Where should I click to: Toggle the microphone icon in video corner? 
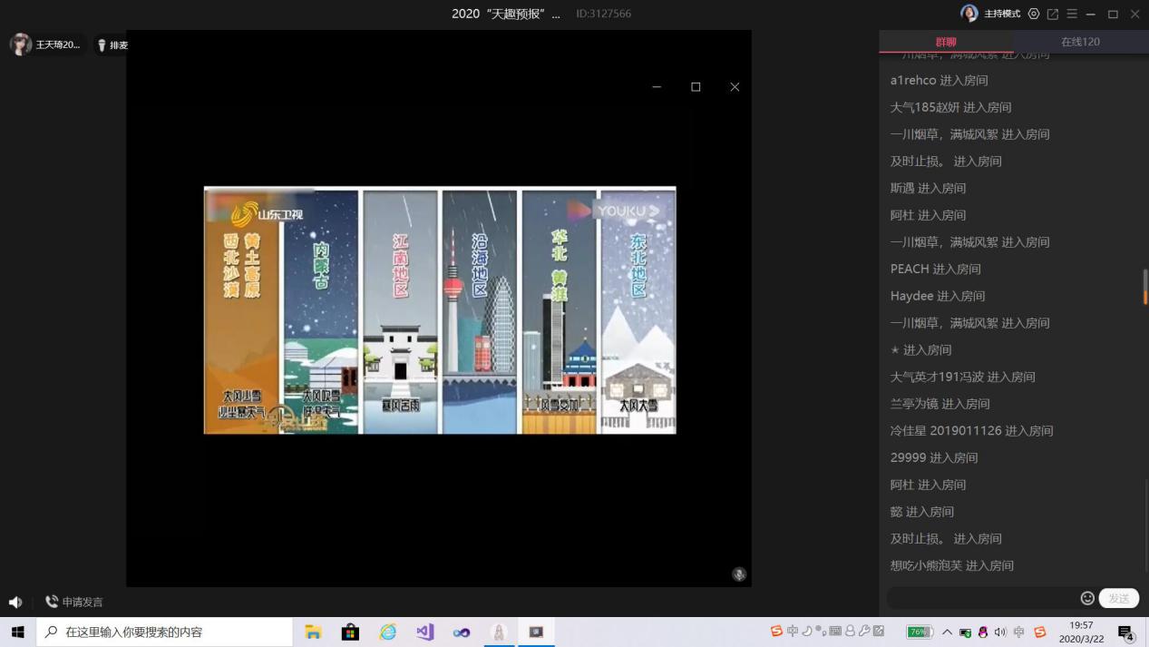click(739, 574)
